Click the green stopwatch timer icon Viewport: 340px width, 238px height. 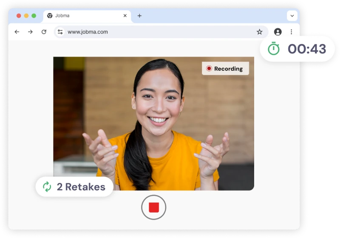(x=274, y=48)
